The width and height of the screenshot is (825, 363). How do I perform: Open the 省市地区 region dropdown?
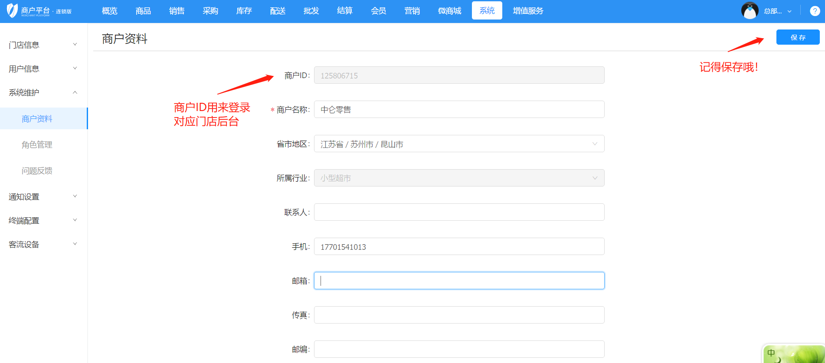pos(459,144)
